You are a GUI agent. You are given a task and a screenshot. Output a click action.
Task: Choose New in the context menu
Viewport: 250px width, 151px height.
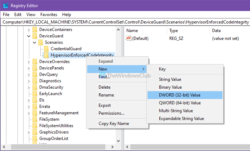117,69
